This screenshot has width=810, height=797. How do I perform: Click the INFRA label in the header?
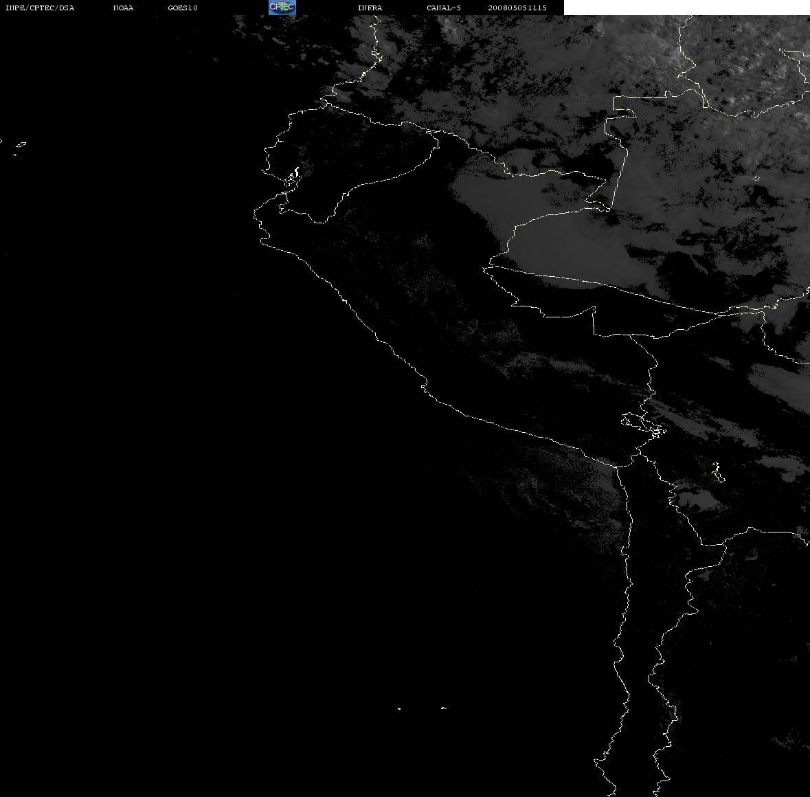tap(370, 8)
